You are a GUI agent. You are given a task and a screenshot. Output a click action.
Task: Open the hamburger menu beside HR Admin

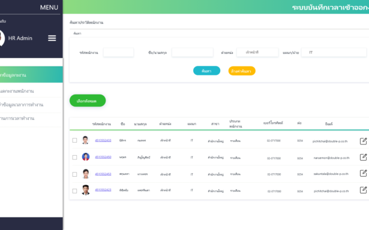[52, 38]
